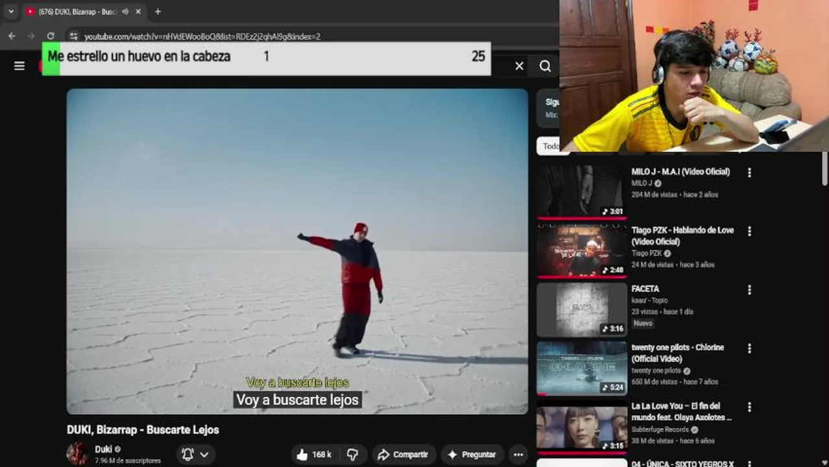Open more video actions ellipsis

pyautogui.click(x=518, y=455)
